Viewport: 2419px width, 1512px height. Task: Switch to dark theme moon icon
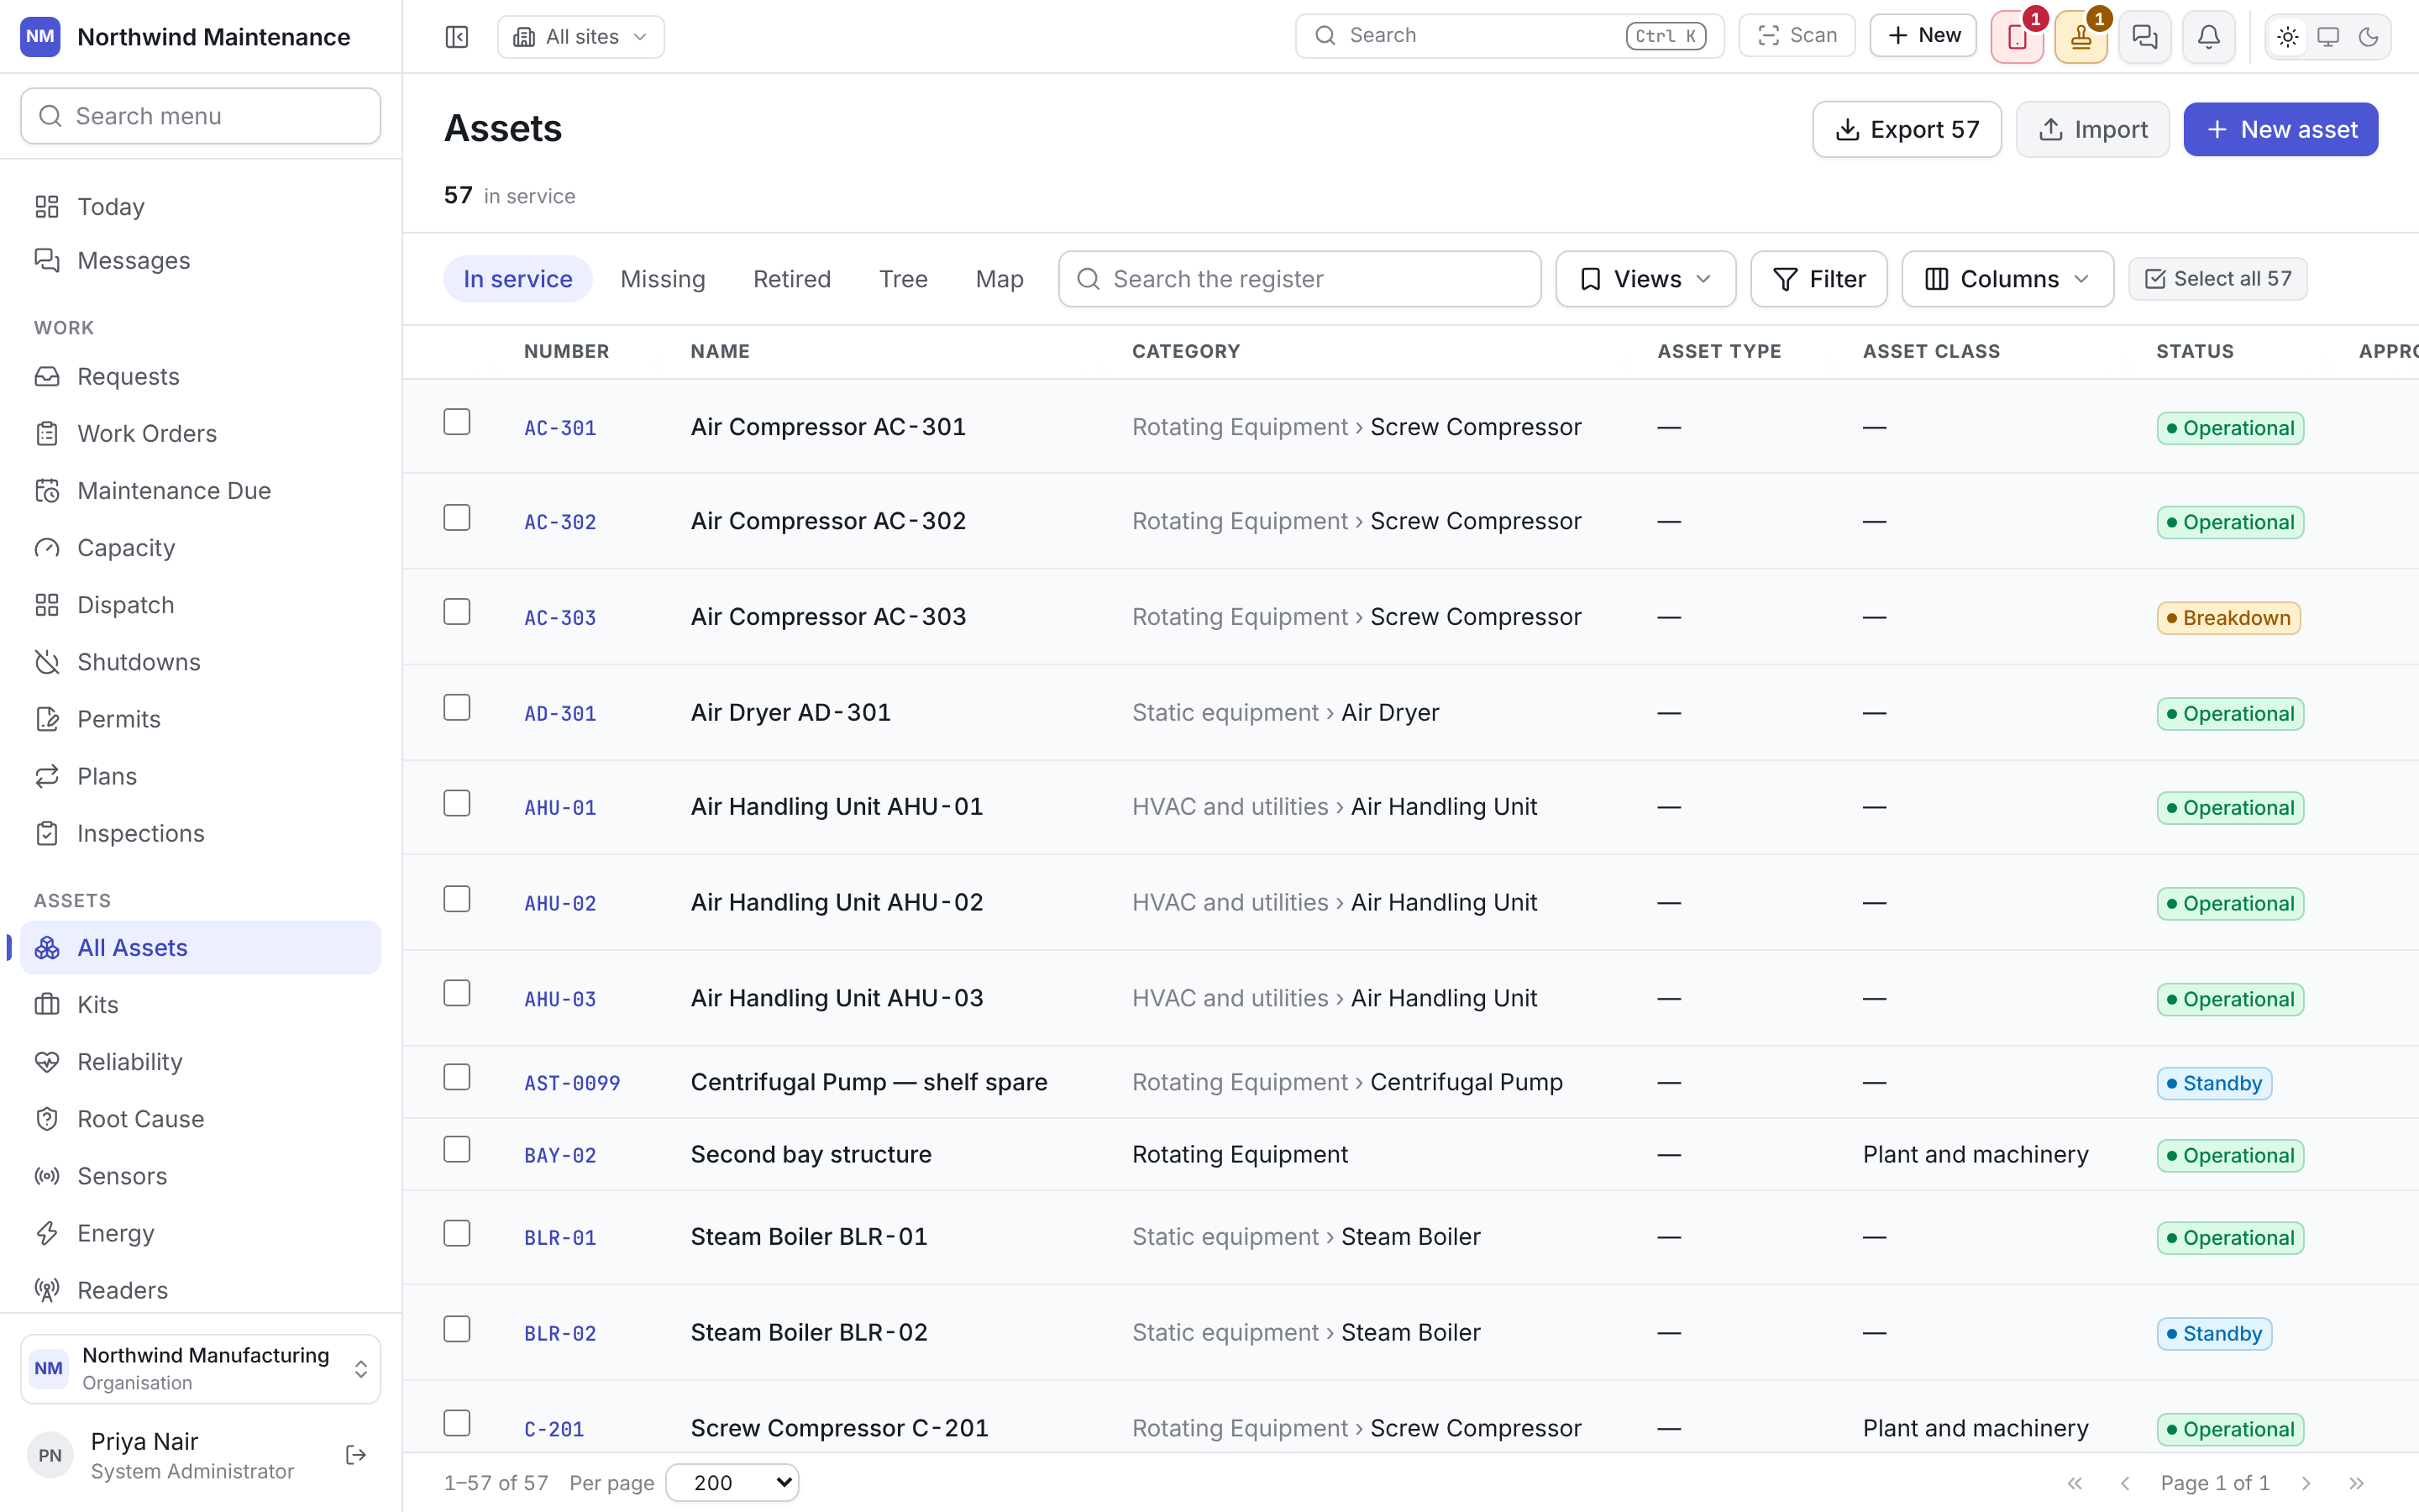[x=2368, y=37]
